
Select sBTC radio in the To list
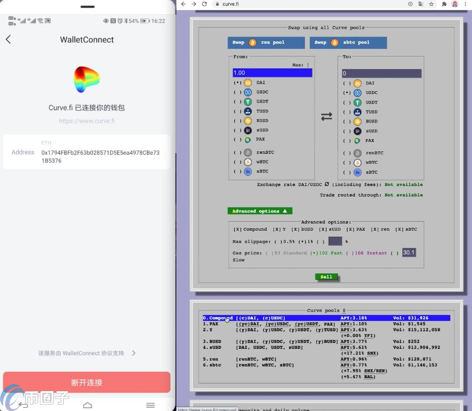pos(347,172)
